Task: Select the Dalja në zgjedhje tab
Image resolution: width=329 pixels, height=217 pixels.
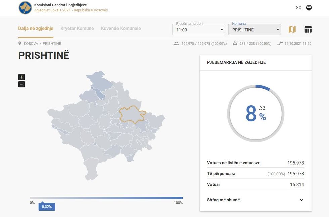Action: [x=36, y=28]
